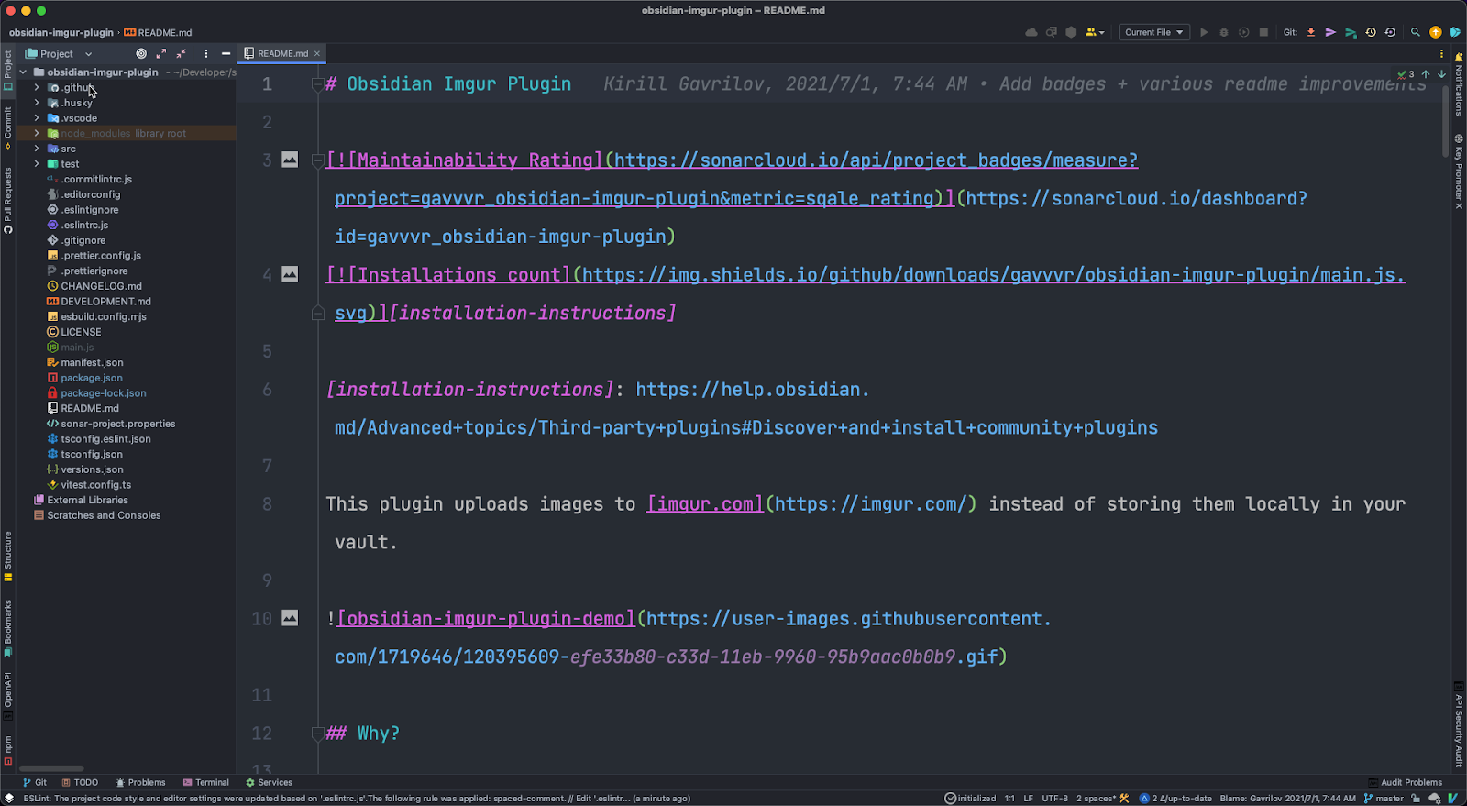1467x806 pixels.
Task: Open Code With Me people icon
Action: (x=1095, y=32)
